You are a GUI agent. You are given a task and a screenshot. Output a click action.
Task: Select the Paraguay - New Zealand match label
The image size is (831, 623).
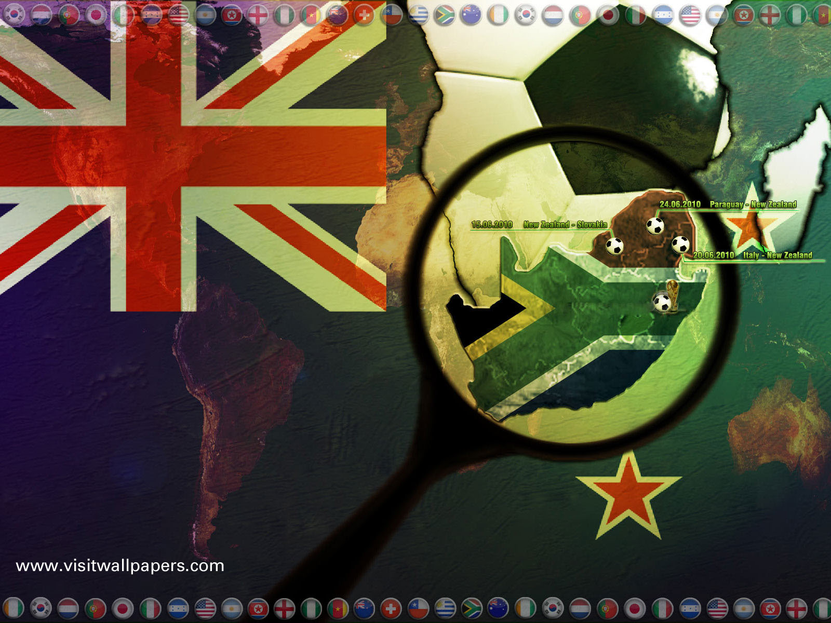(753, 205)
